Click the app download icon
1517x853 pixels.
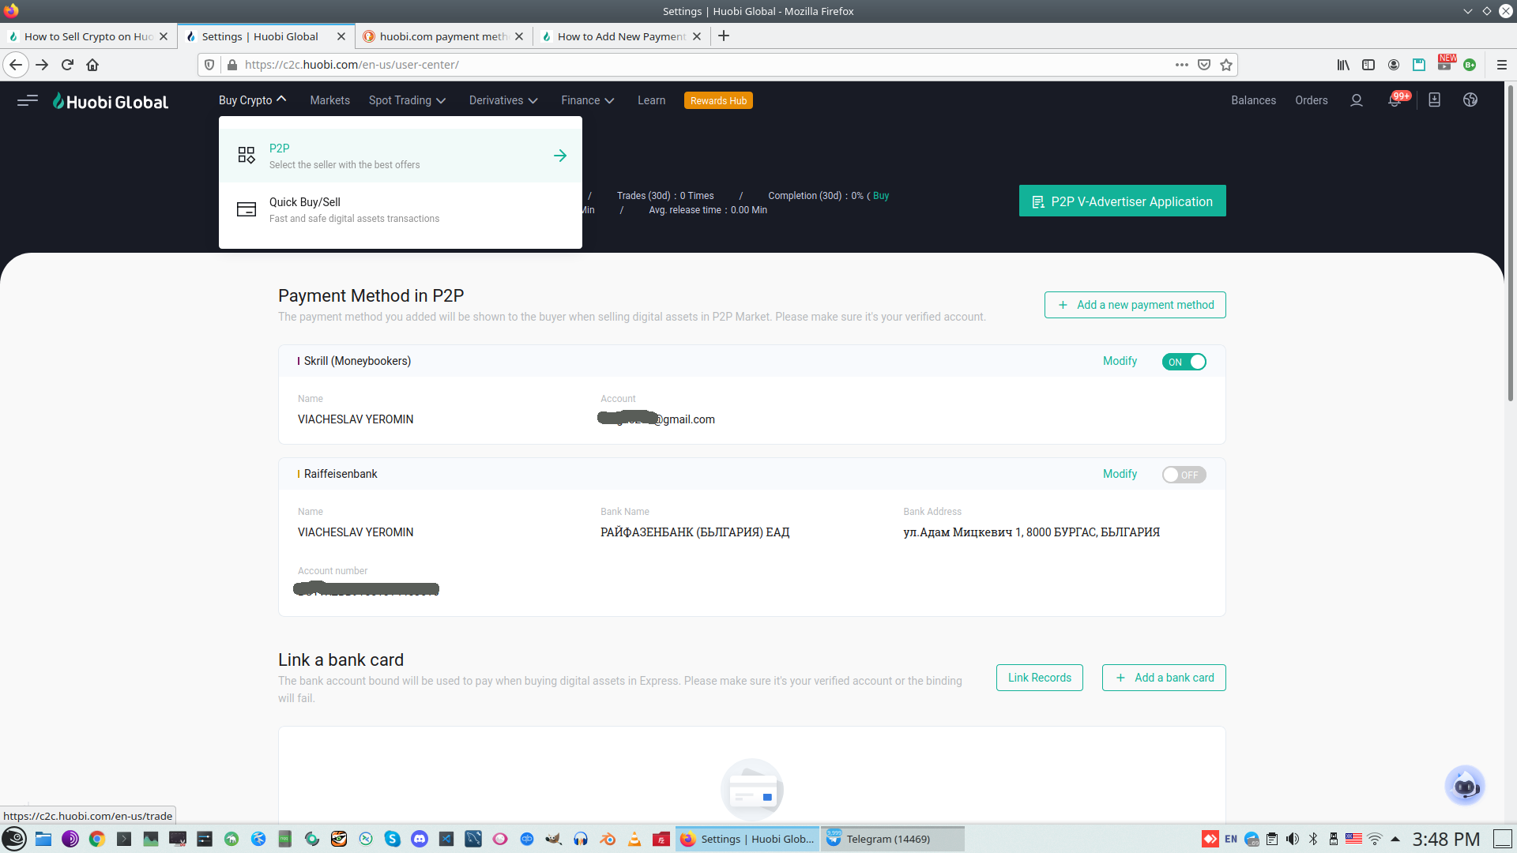(x=1434, y=100)
